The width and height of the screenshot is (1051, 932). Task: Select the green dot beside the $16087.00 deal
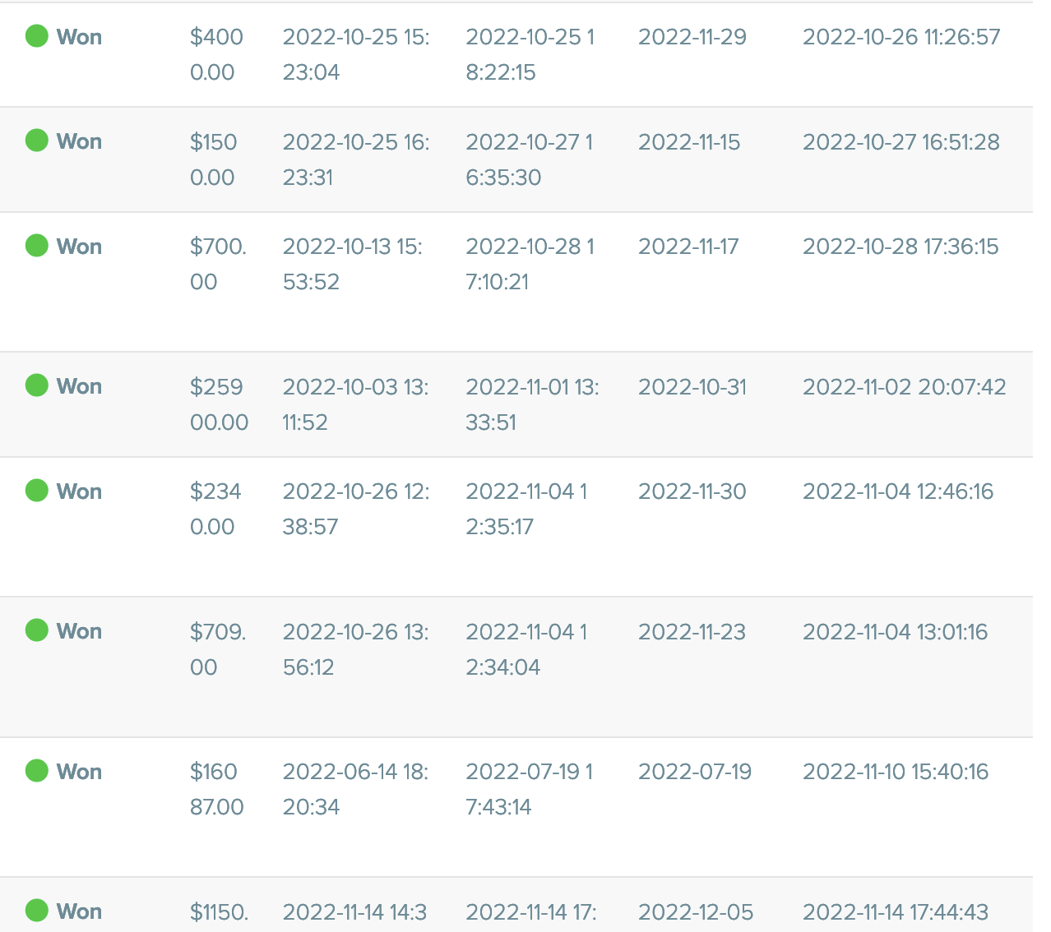click(x=37, y=771)
